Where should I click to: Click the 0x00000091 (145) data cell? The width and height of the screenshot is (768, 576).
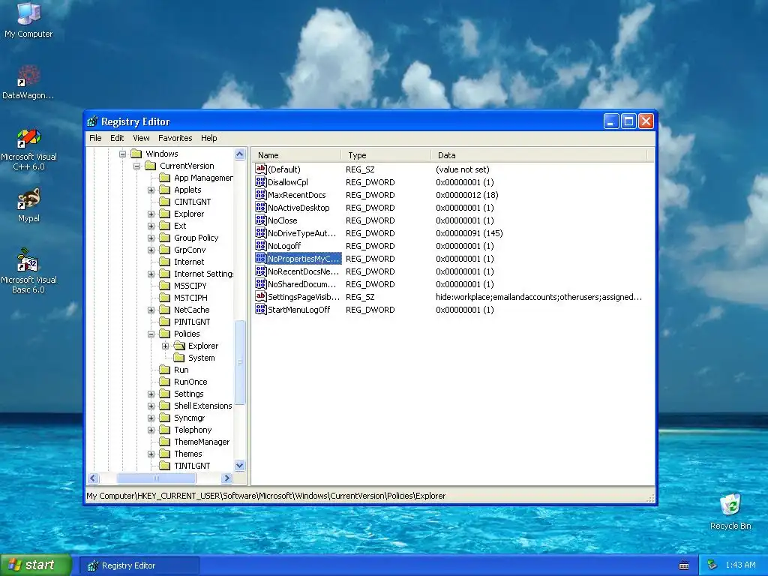(469, 233)
